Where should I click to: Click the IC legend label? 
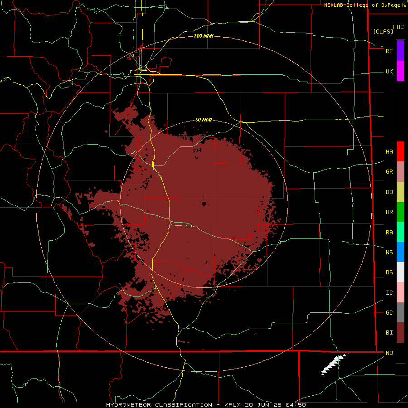389,293
